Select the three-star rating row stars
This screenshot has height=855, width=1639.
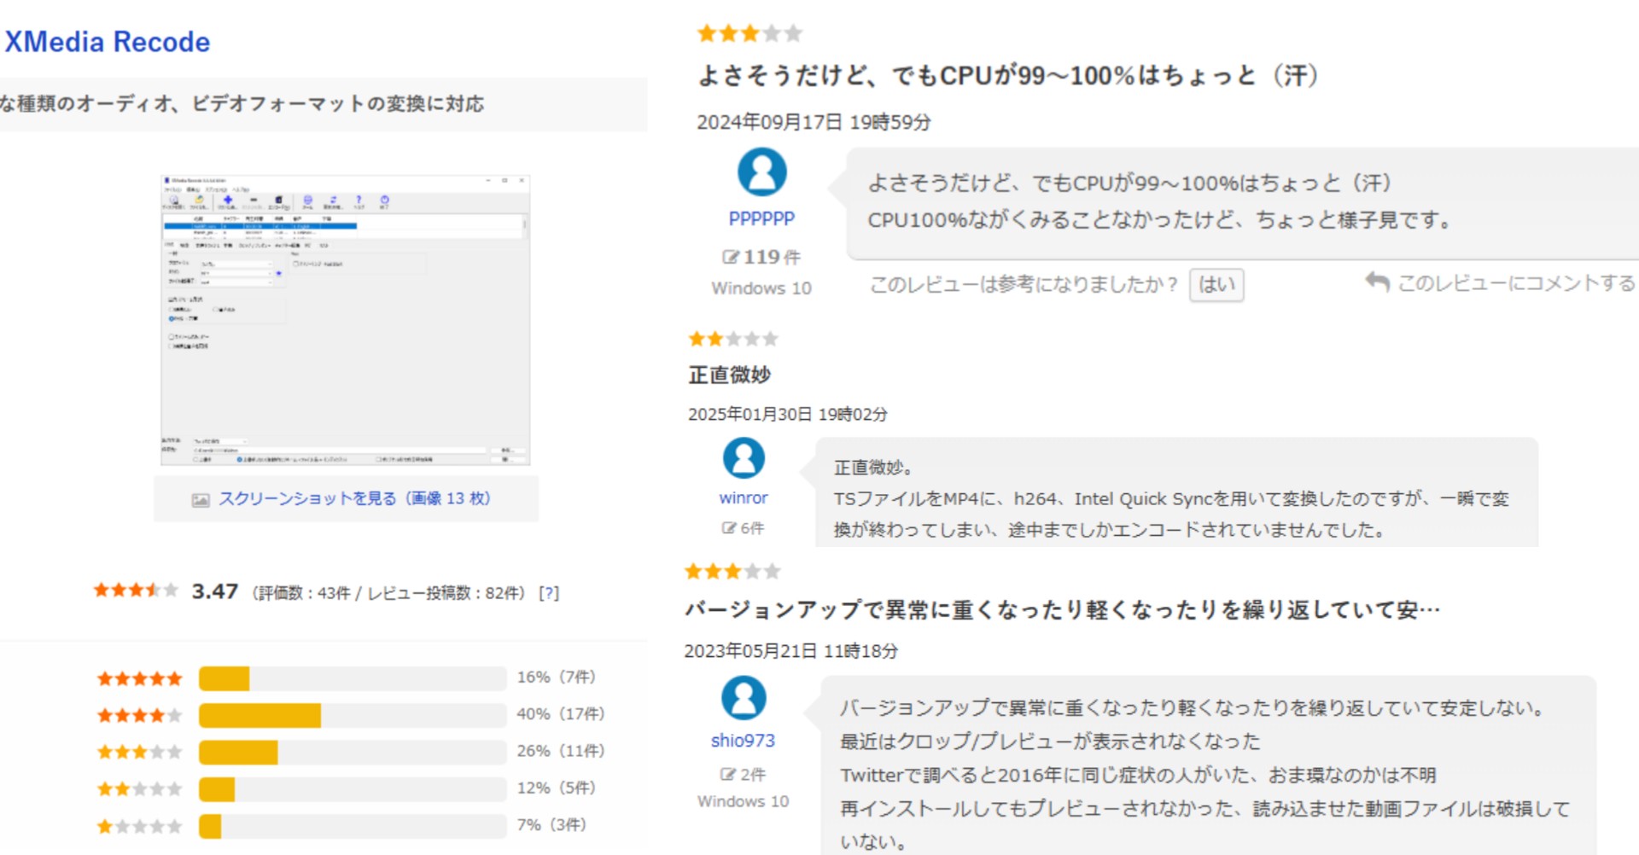tap(140, 752)
